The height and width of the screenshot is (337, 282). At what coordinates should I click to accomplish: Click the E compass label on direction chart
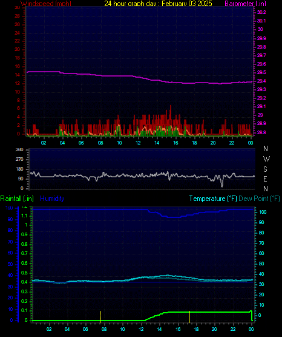tap(265, 179)
